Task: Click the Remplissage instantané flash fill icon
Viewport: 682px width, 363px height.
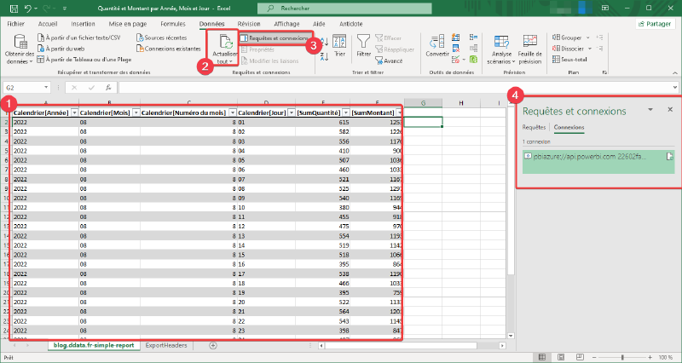Action: (x=456, y=37)
